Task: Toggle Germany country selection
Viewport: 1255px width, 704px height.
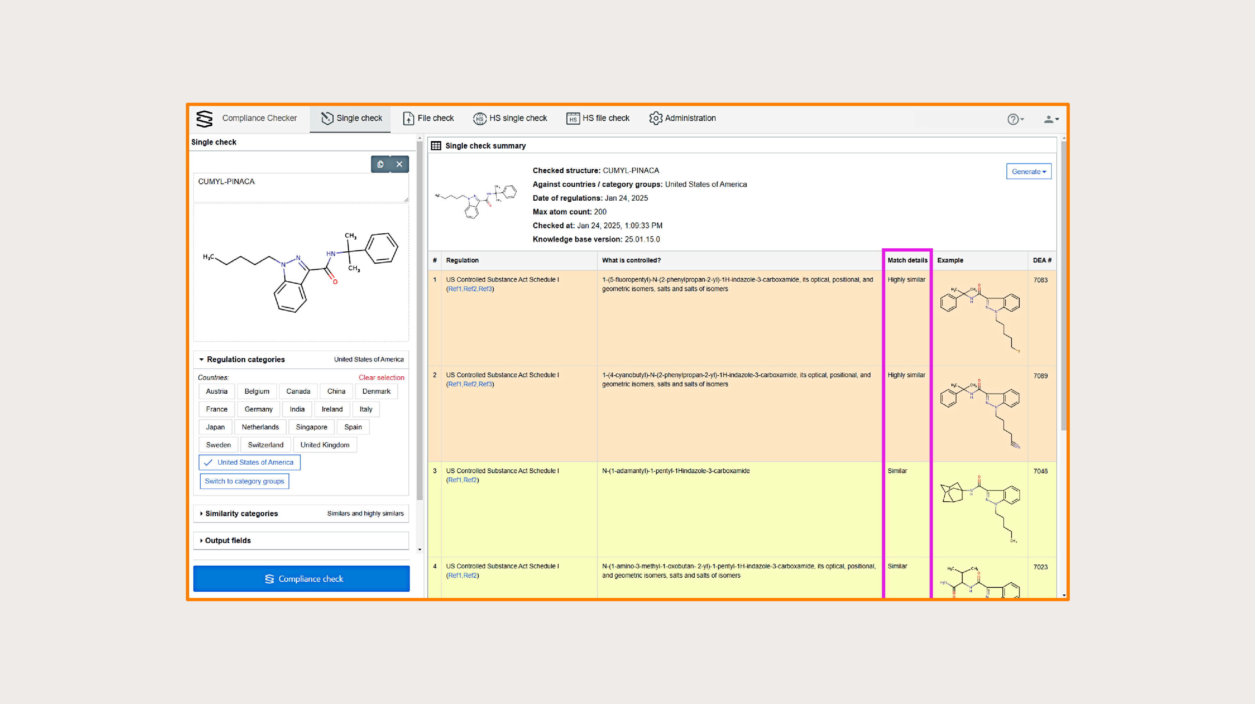Action: (256, 409)
